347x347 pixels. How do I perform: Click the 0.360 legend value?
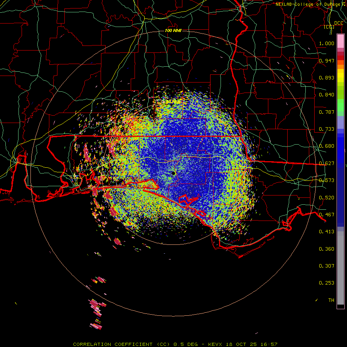point(327,249)
